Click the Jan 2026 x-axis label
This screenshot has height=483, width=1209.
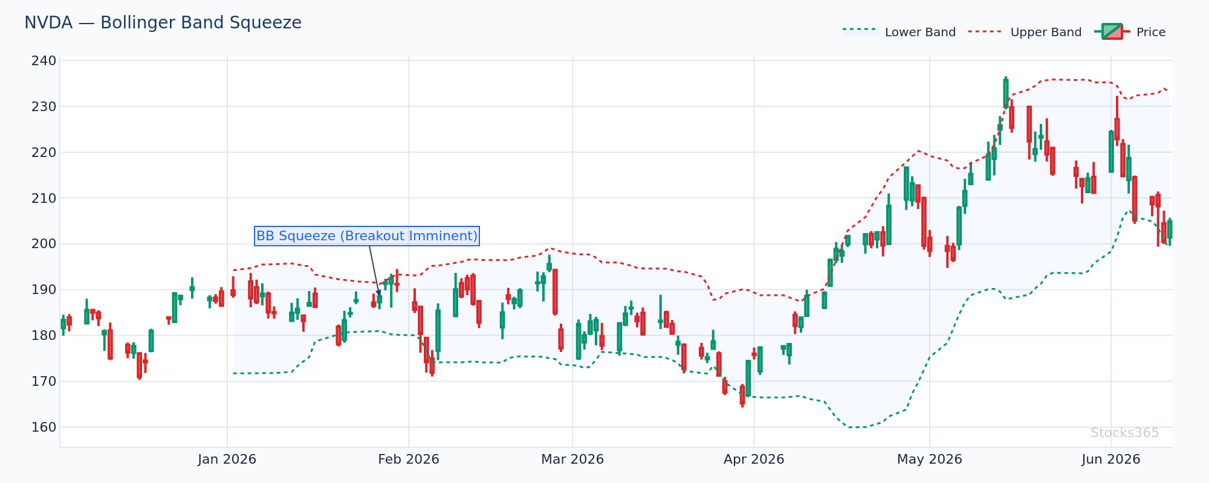227,459
